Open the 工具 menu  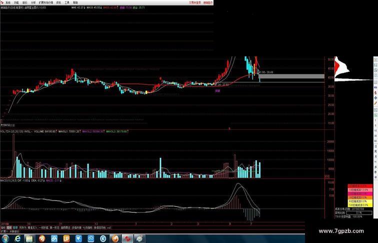tap(67, 2)
